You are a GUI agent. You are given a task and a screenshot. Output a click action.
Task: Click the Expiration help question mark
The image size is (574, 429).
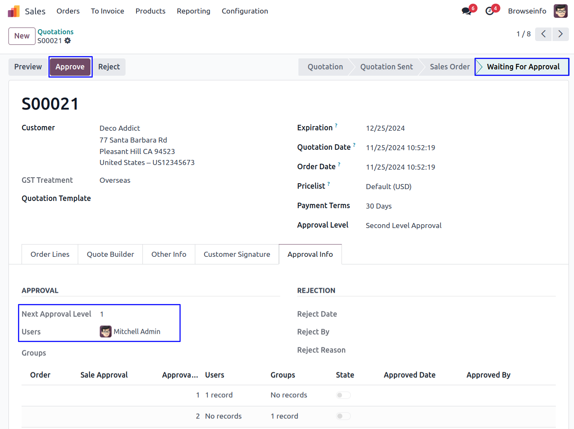click(336, 125)
